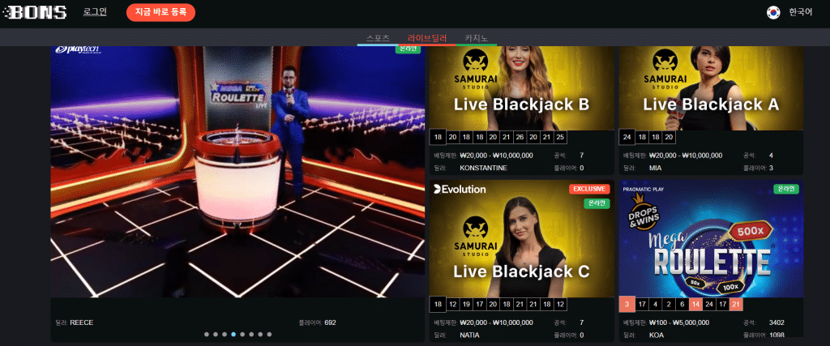Click the player count 692
Screen dimensions: 830x346
coord(331,323)
